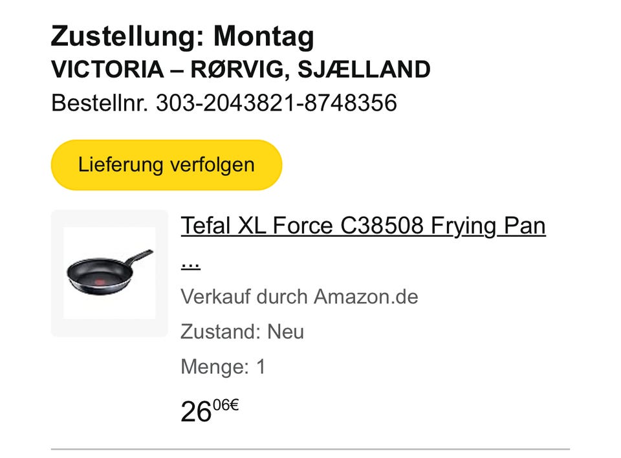Click the Verkauf durch seller label
The width and height of the screenshot is (621, 458).
click(x=245, y=297)
